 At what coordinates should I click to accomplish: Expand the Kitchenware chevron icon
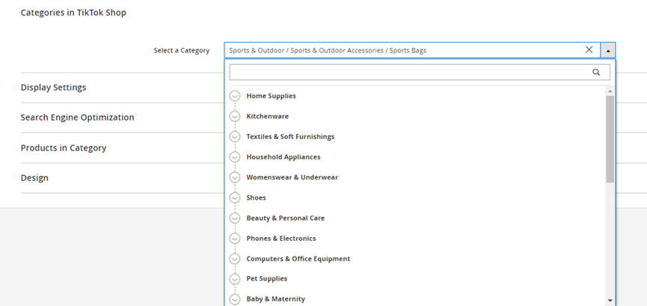(x=235, y=117)
